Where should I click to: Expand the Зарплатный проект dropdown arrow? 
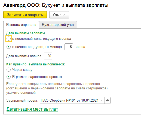(102, 100)
